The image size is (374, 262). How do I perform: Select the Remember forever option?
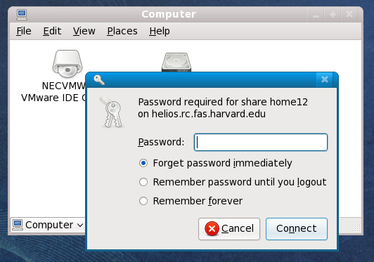[143, 201]
